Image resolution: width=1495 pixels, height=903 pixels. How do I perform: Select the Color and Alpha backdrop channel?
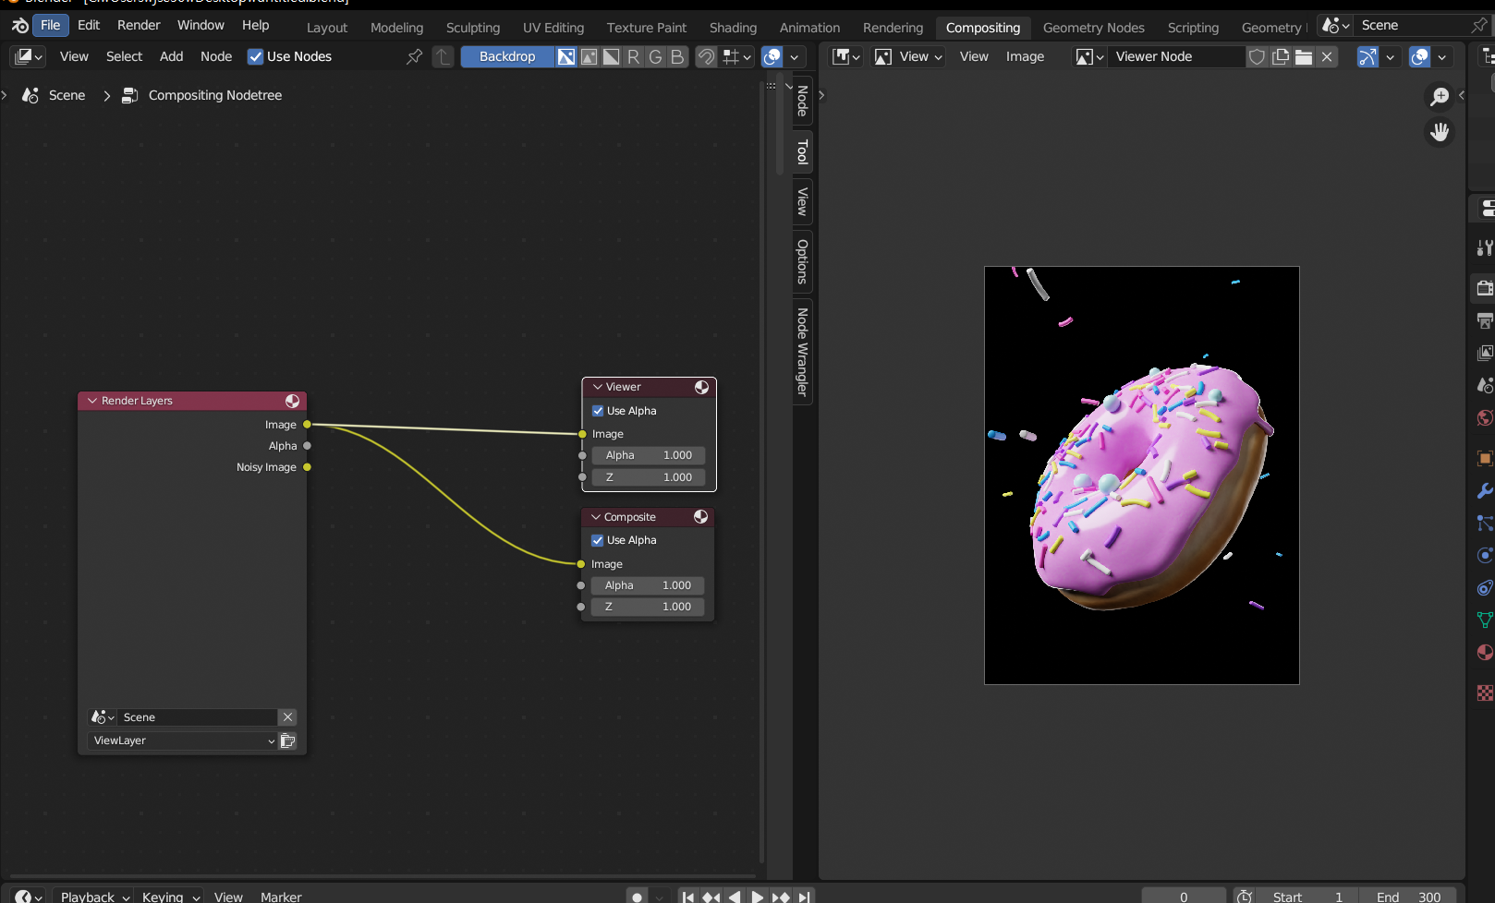click(x=566, y=56)
